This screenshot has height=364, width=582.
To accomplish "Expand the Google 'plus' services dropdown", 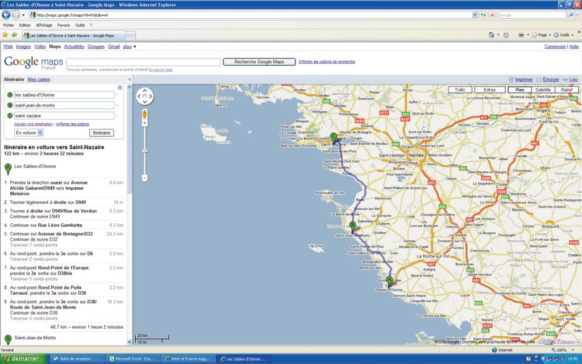I will [130, 47].
